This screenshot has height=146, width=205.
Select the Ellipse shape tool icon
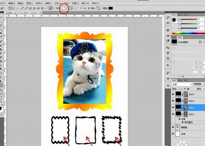[38, 8]
